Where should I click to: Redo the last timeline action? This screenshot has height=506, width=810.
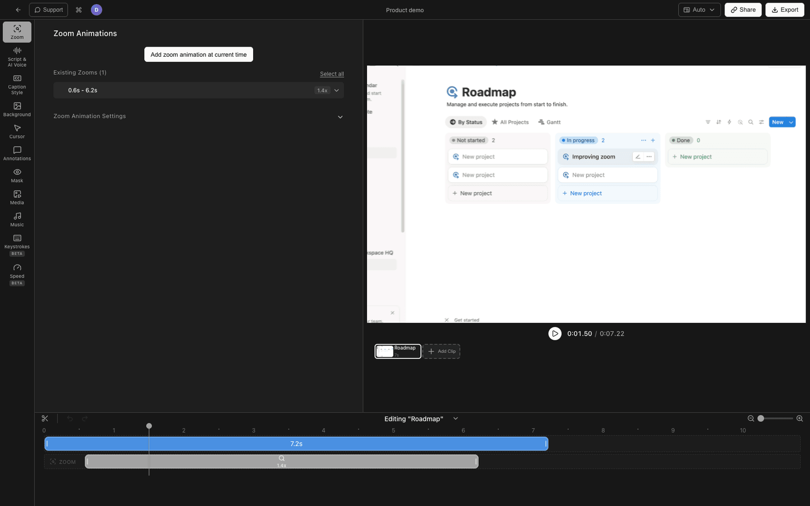point(85,418)
